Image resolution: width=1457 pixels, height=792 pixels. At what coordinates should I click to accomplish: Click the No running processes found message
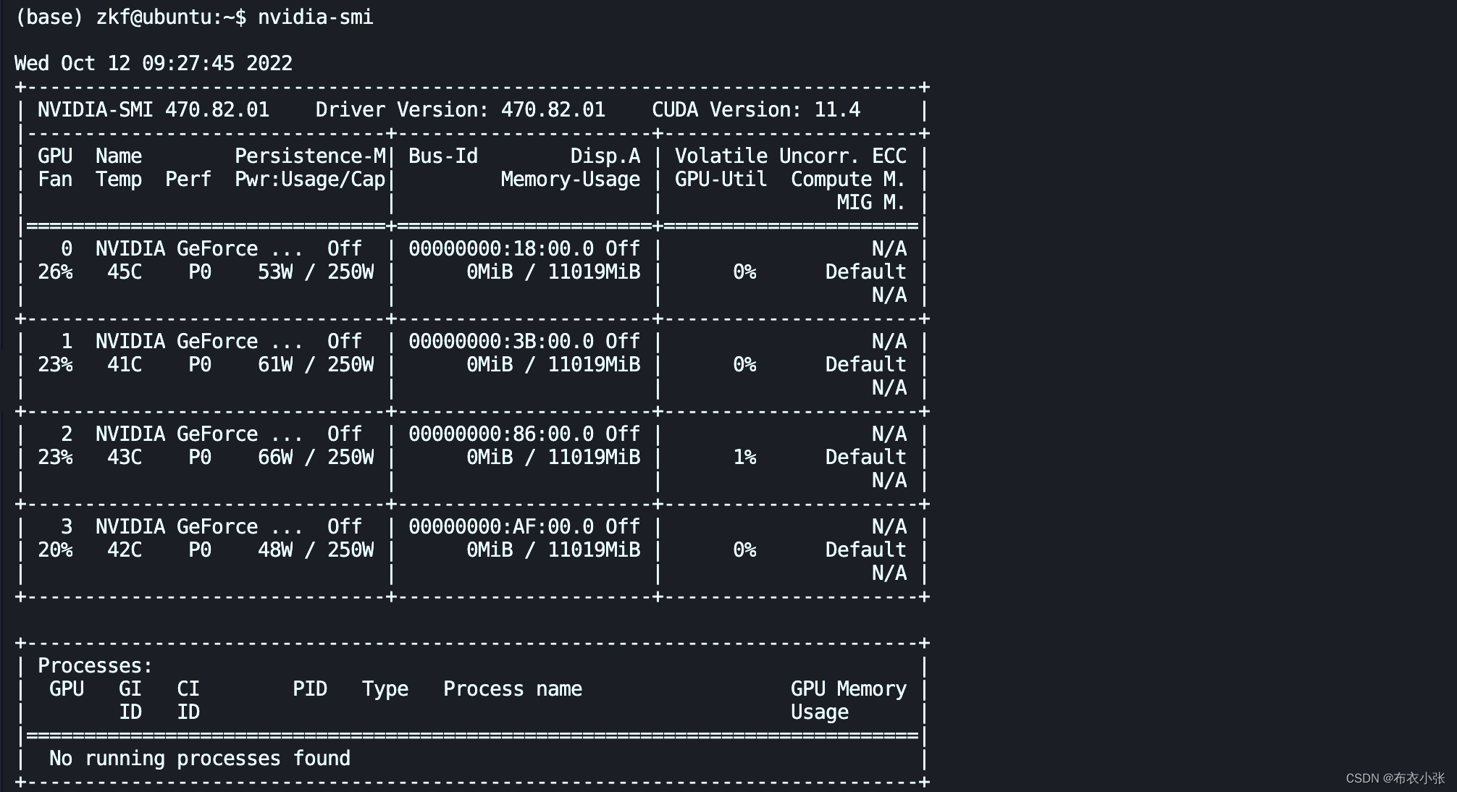click(200, 758)
